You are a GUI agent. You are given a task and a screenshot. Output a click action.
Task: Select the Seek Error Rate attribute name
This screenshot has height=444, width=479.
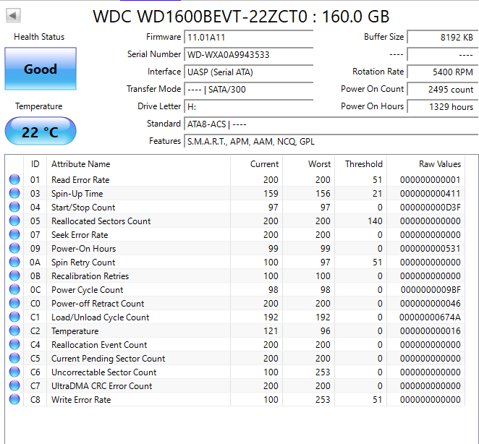(x=80, y=235)
